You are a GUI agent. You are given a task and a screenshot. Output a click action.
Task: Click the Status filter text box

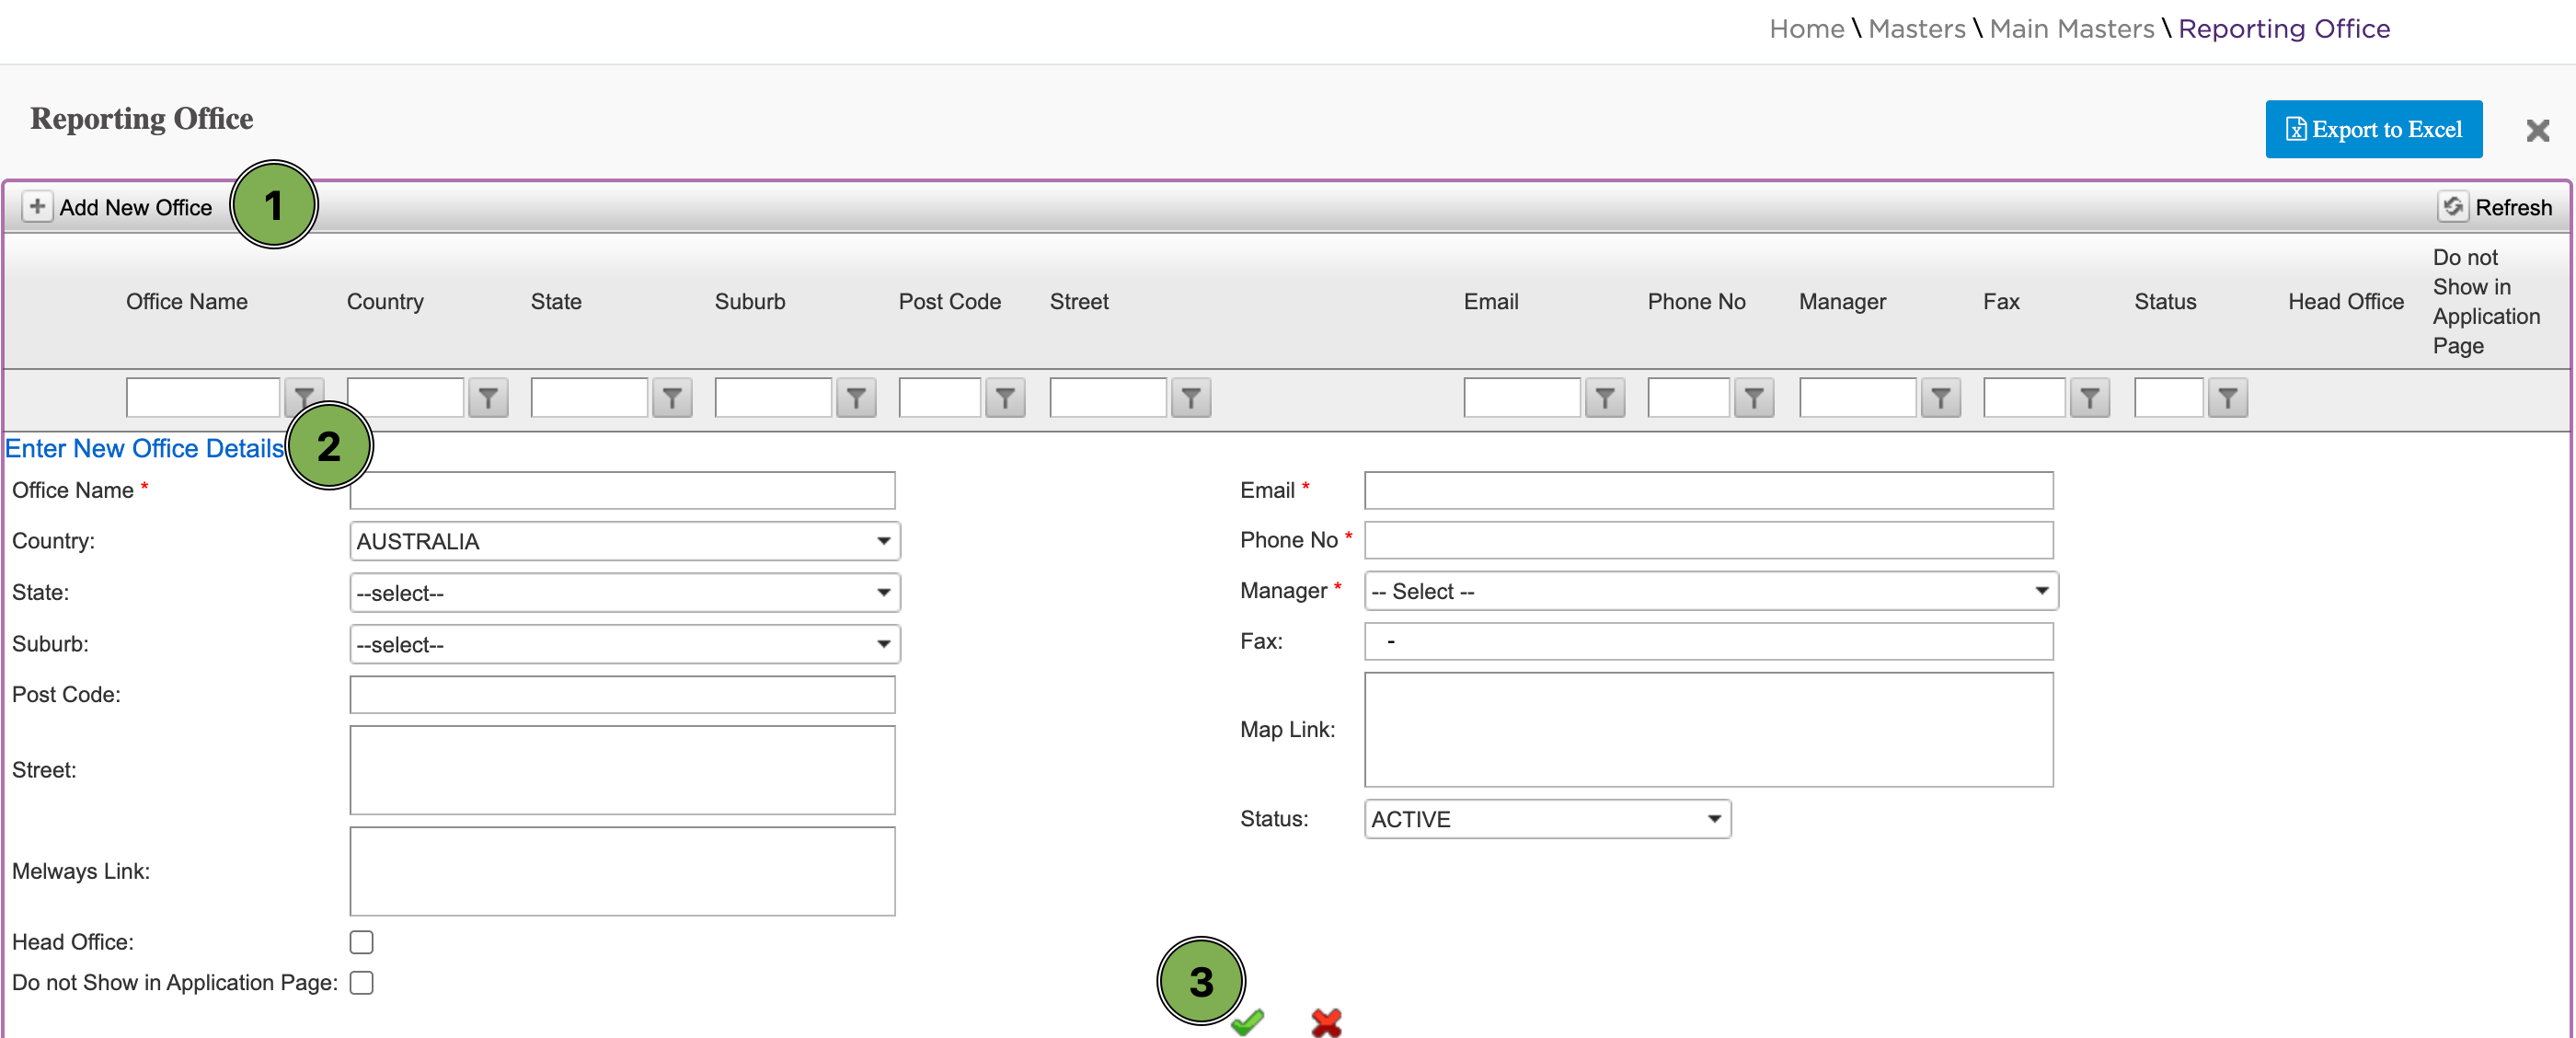[x=2169, y=397]
